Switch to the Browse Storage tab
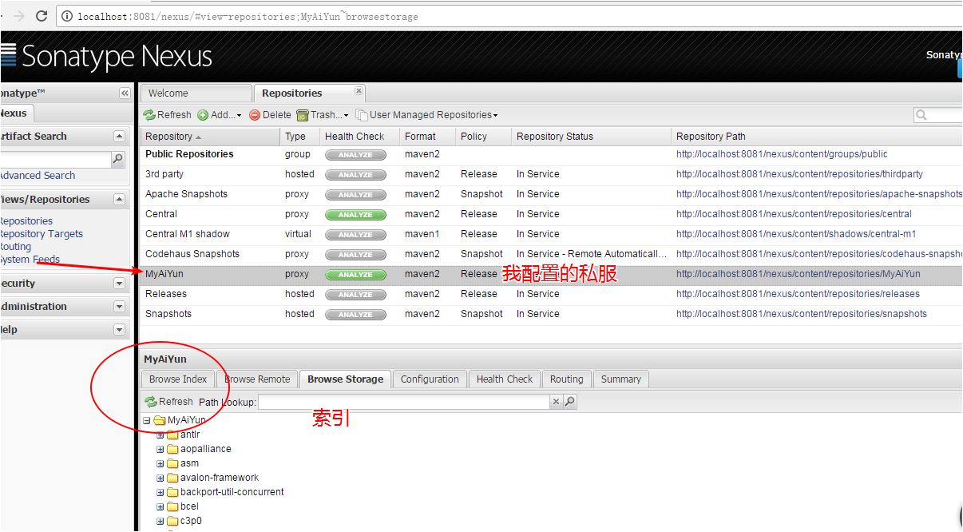Screen dimensions: 963x532 coord(345,379)
